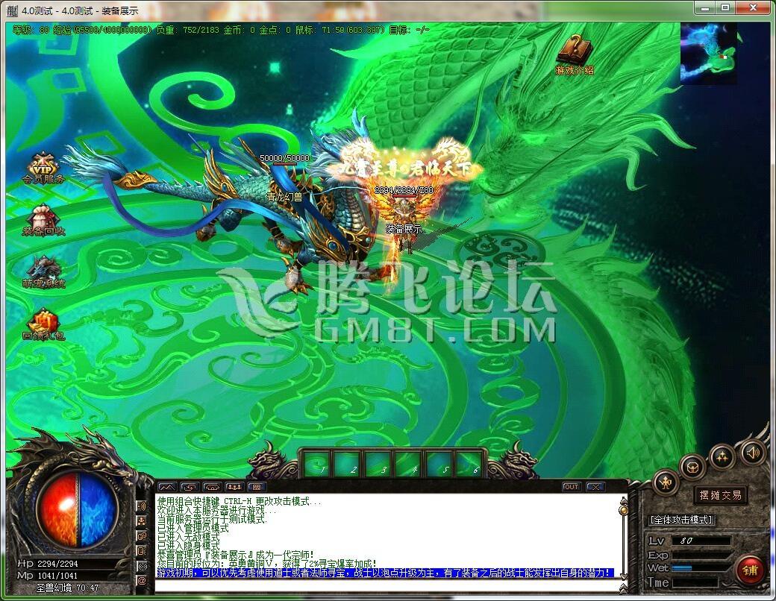Click the chat scrollbar down arrow

(x=624, y=576)
